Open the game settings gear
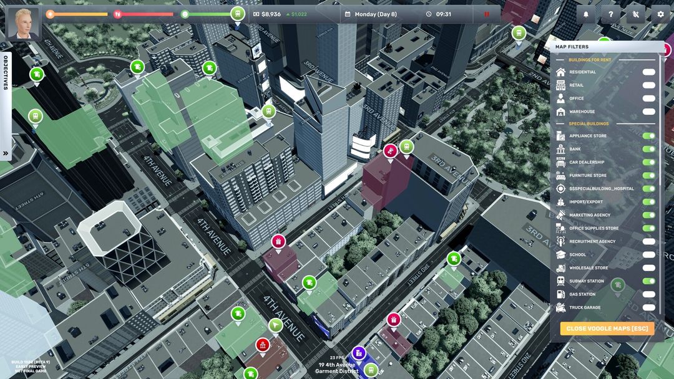674x379 pixels. [x=660, y=14]
